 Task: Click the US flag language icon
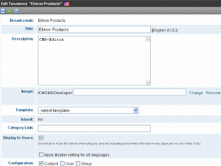click(x=67, y=4)
